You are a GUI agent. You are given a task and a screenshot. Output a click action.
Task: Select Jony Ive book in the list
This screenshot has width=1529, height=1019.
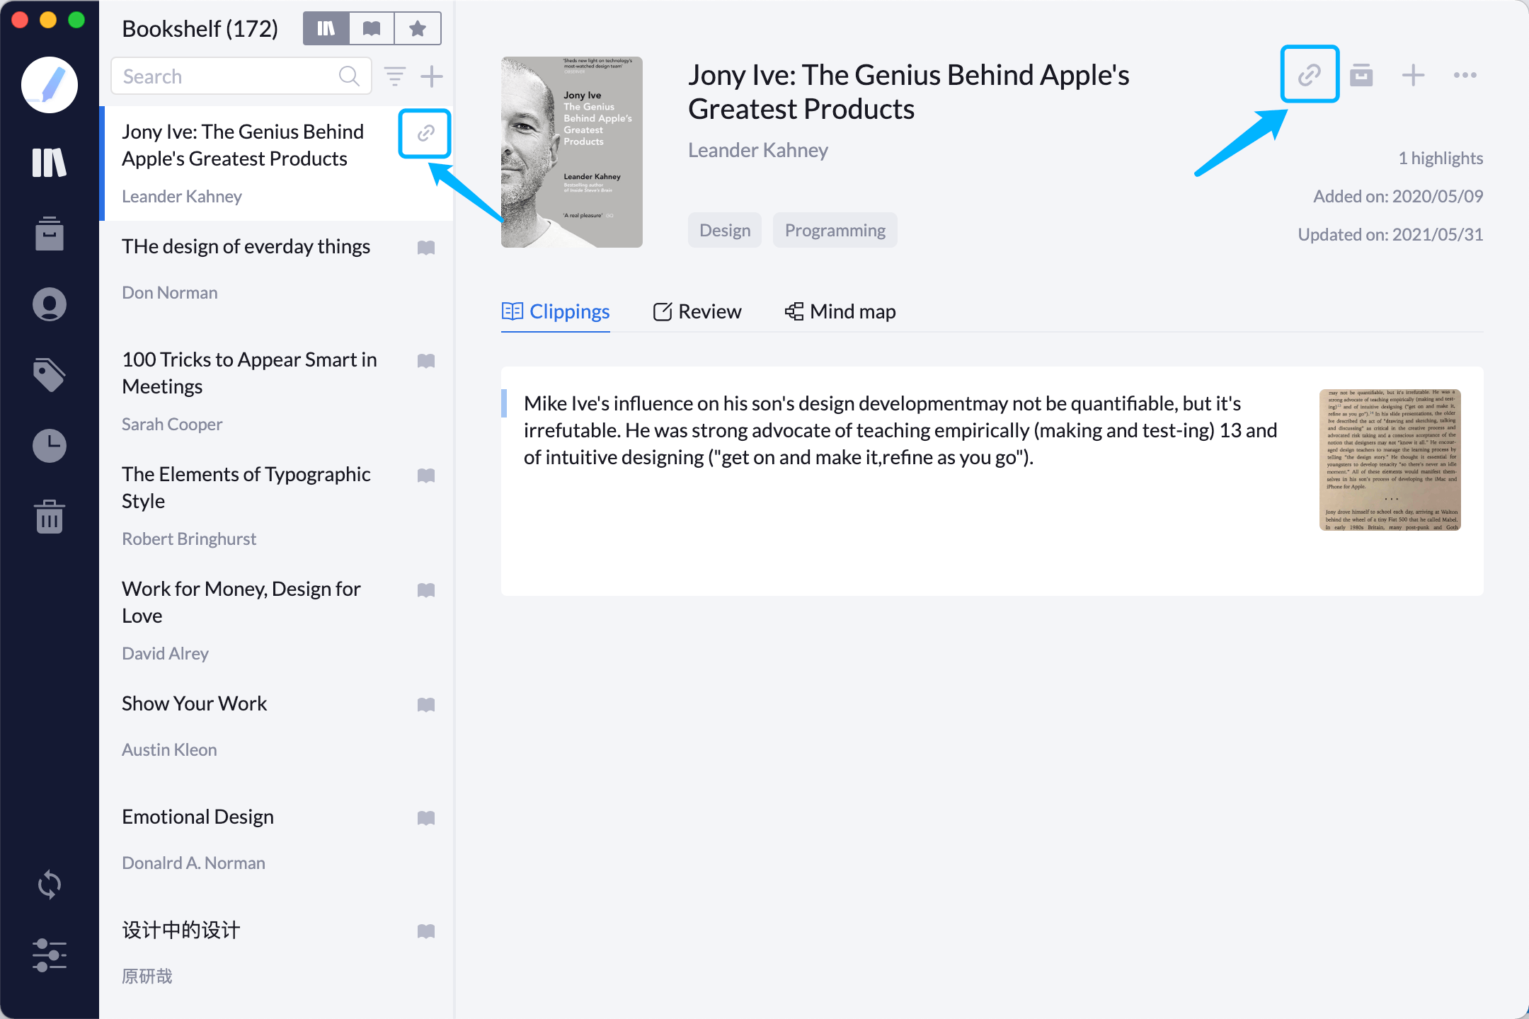[277, 163]
